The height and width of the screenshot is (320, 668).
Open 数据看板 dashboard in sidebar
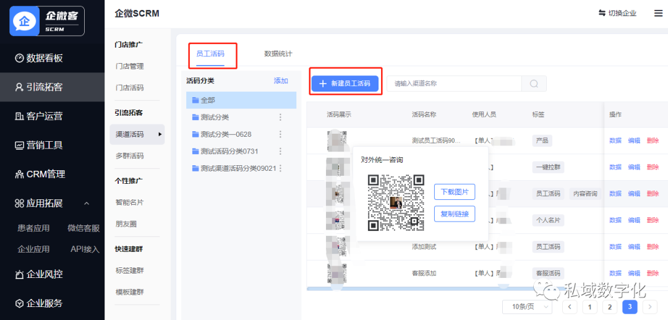(x=39, y=58)
